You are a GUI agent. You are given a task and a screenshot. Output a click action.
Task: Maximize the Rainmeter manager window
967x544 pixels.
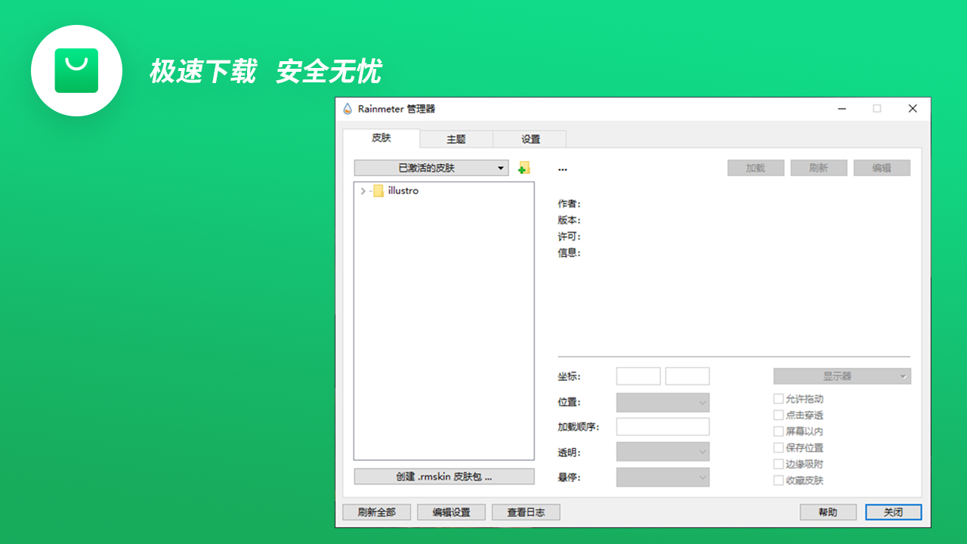tap(877, 109)
